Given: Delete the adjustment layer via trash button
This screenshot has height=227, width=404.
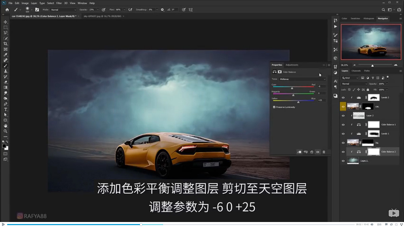Looking at the screenshot, I should [324, 152].
